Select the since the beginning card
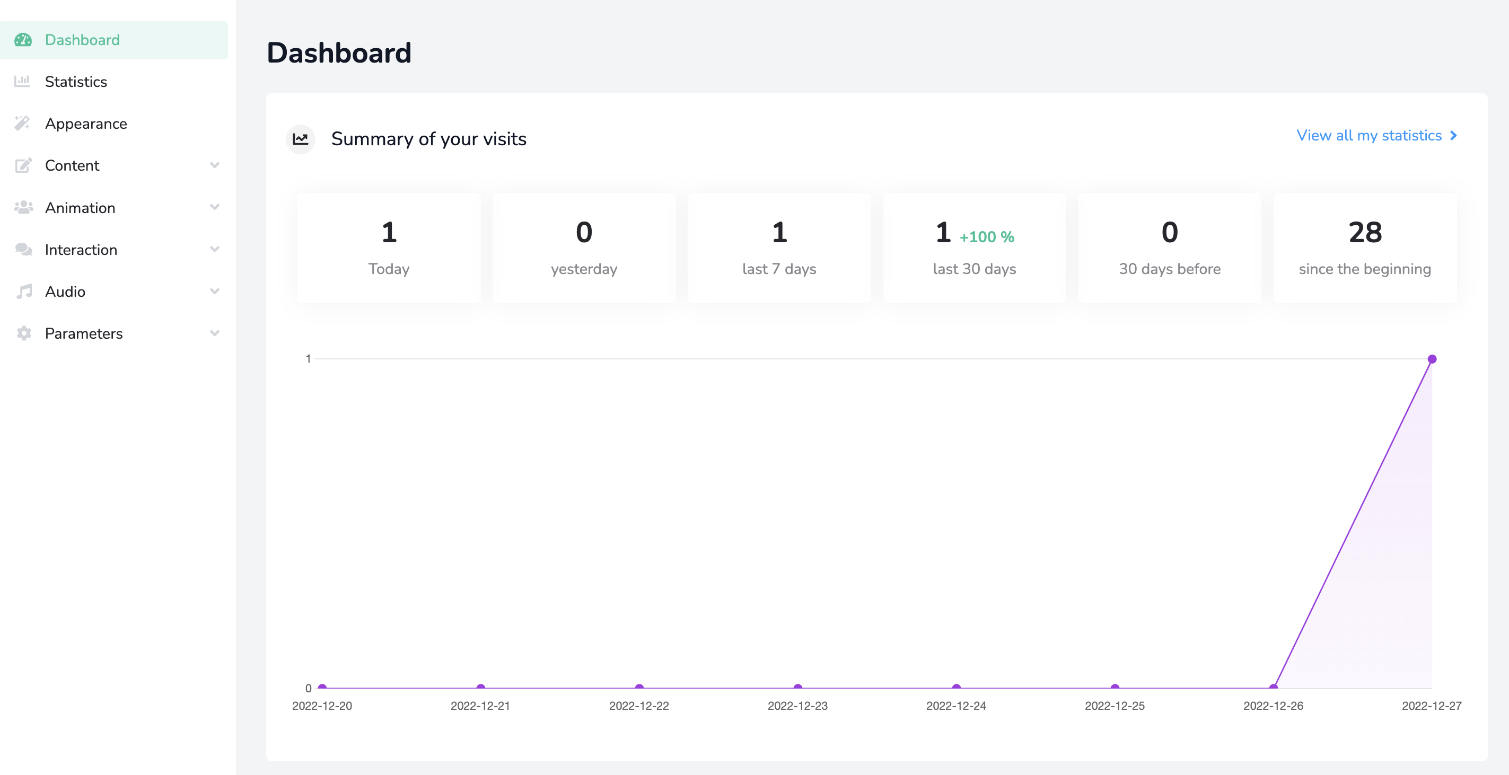 tap(1364, 248)
